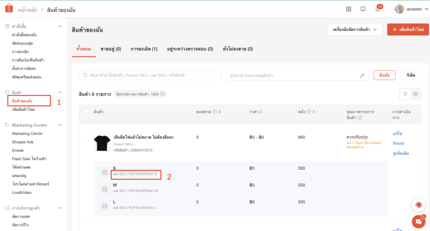Viewport: 430px width, 231px height.
Task: Click the black t-shirt product thumbnail
Action: tap(102, 143)
